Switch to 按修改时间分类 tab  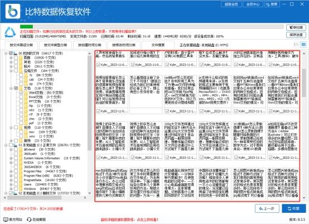[x=124, y=45]
